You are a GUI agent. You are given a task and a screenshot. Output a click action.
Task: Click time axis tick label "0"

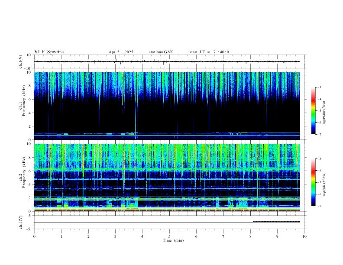(x=34, y=236)
